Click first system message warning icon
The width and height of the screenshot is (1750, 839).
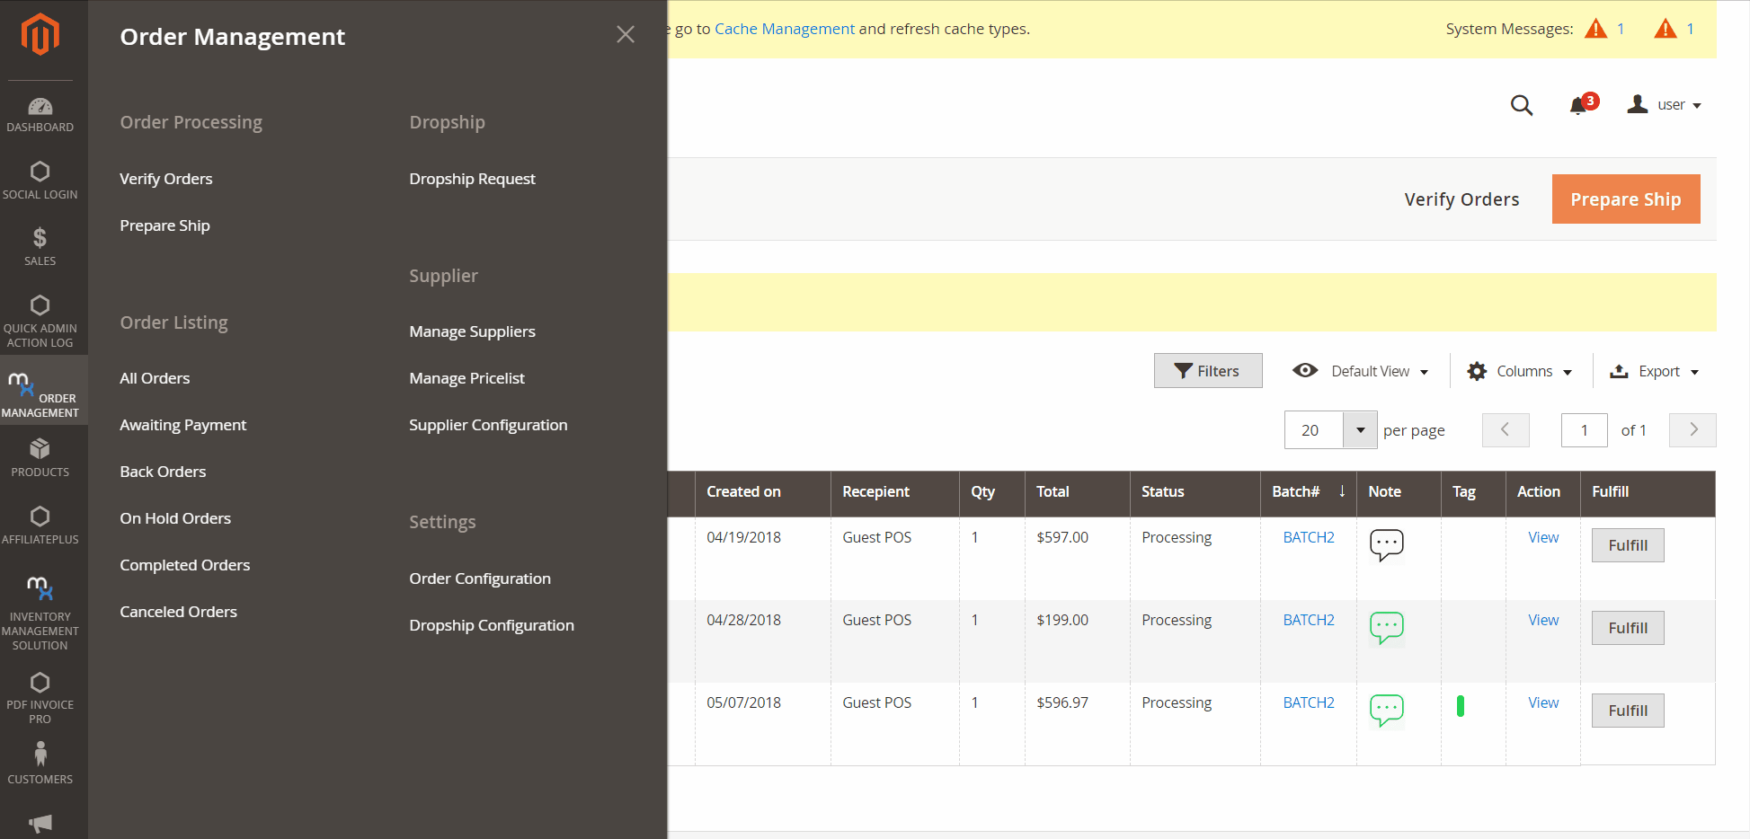[x=1595, y=29]
